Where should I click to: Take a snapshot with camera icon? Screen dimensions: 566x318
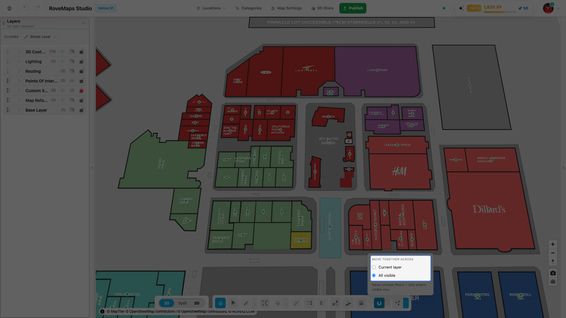[x=553, y=273]
